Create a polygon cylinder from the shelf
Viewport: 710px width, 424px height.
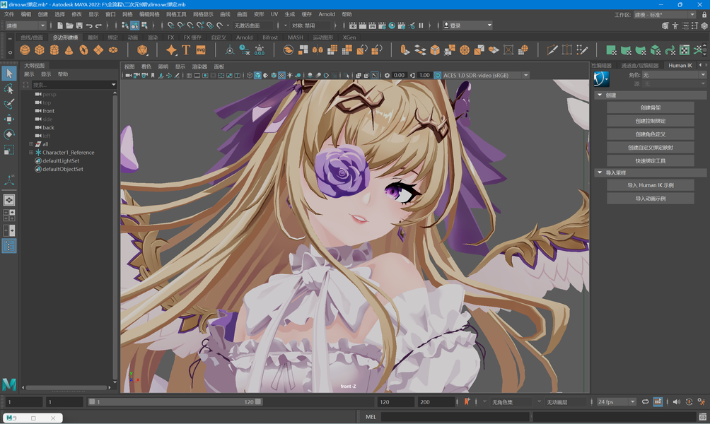coord(54,49)
